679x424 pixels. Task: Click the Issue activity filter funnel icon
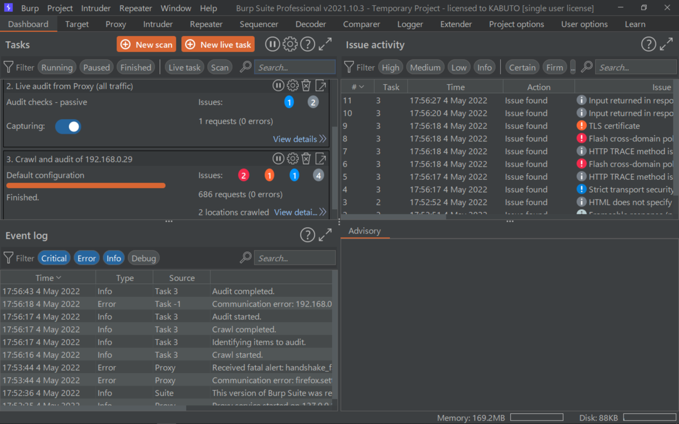click(x=349, y=67)
